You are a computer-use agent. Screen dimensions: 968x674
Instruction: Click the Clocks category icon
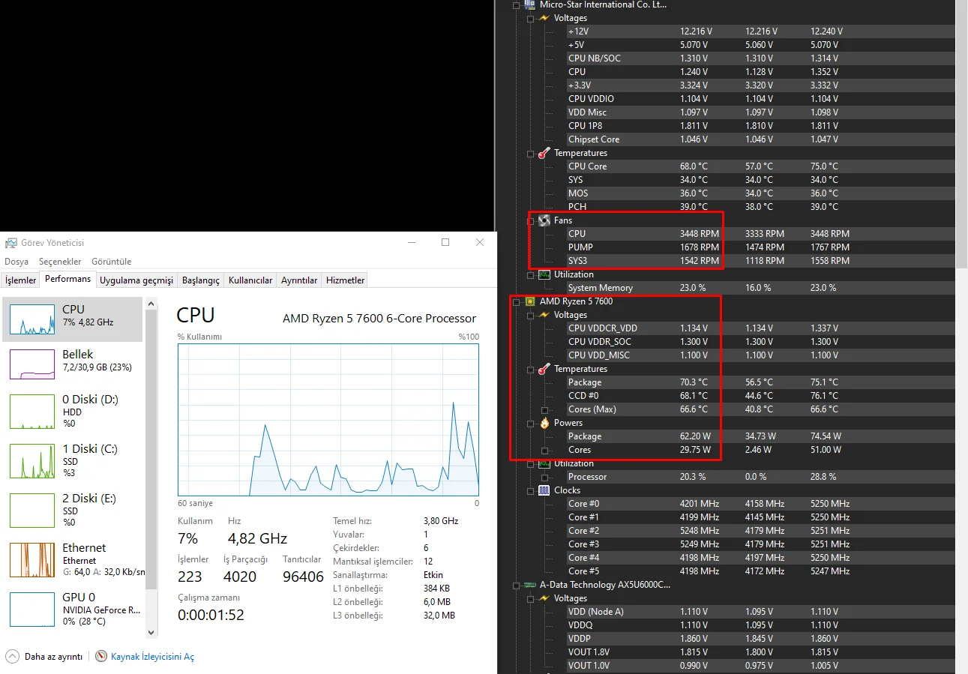tap(544, 490)
